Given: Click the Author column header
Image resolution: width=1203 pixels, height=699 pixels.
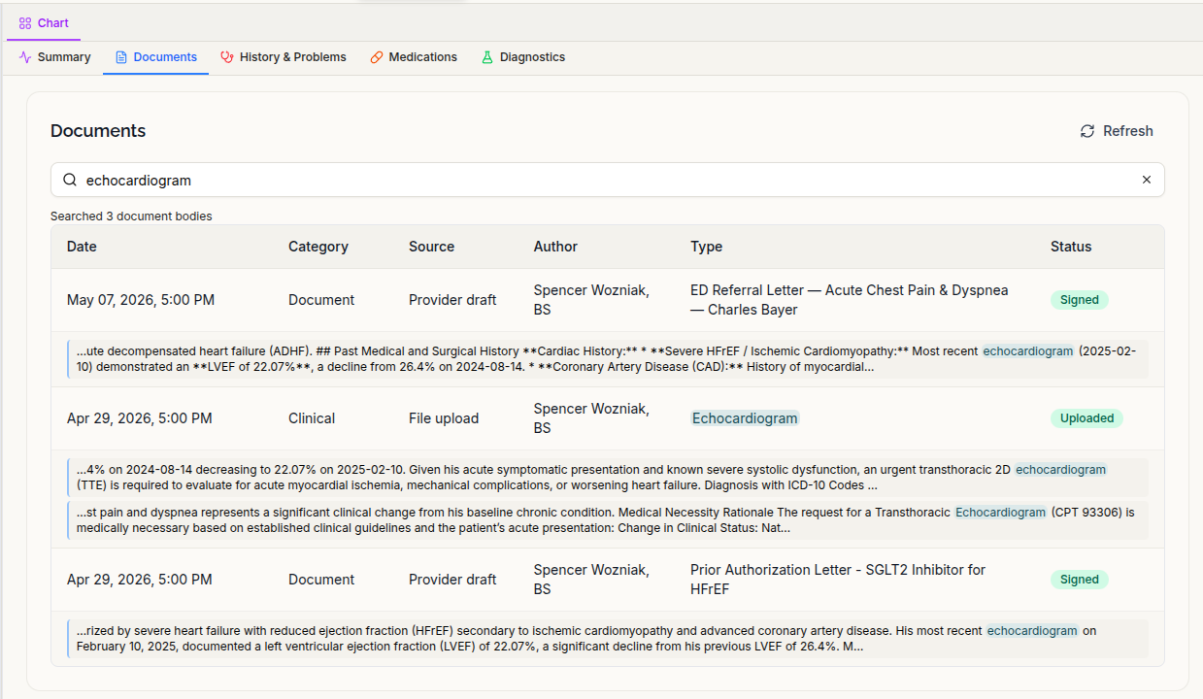Looking at the screenshot, I should (555, 247).
